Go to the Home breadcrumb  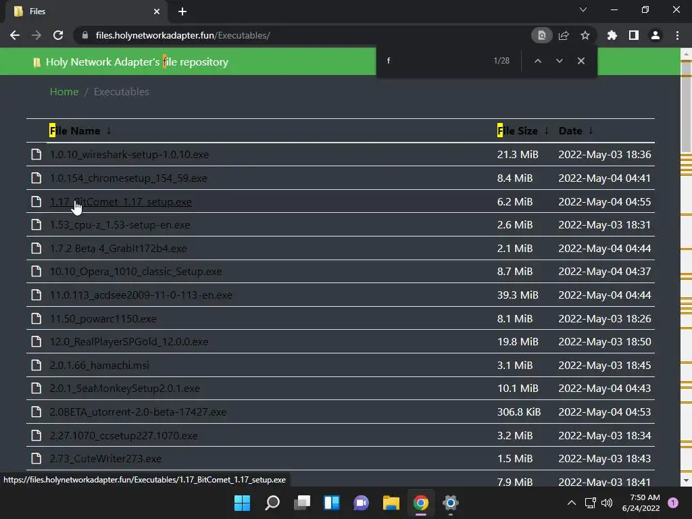coord(64,92)
